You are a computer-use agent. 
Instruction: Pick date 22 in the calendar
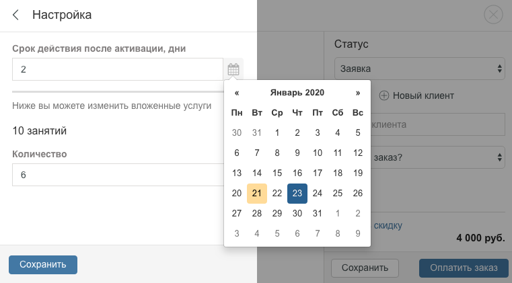[x=277, y=193]
